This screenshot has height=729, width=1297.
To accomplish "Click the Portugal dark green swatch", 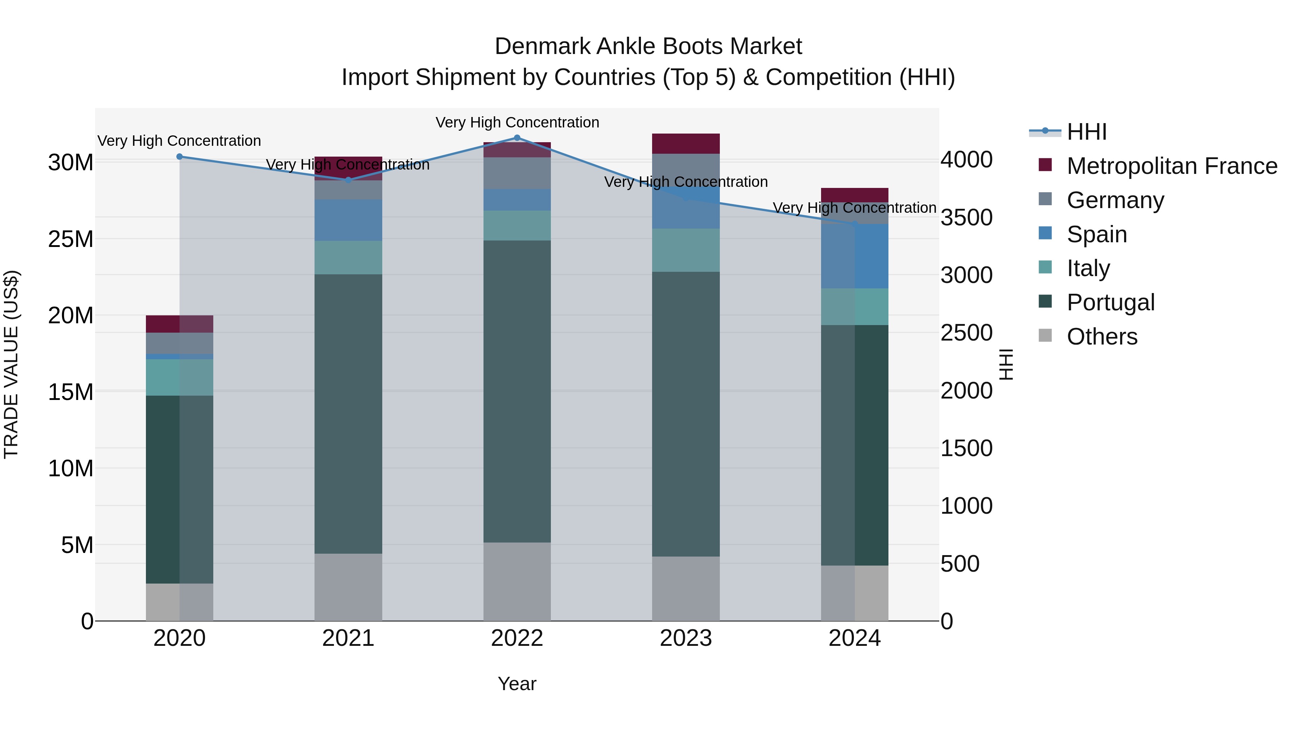I will 1045,301.
